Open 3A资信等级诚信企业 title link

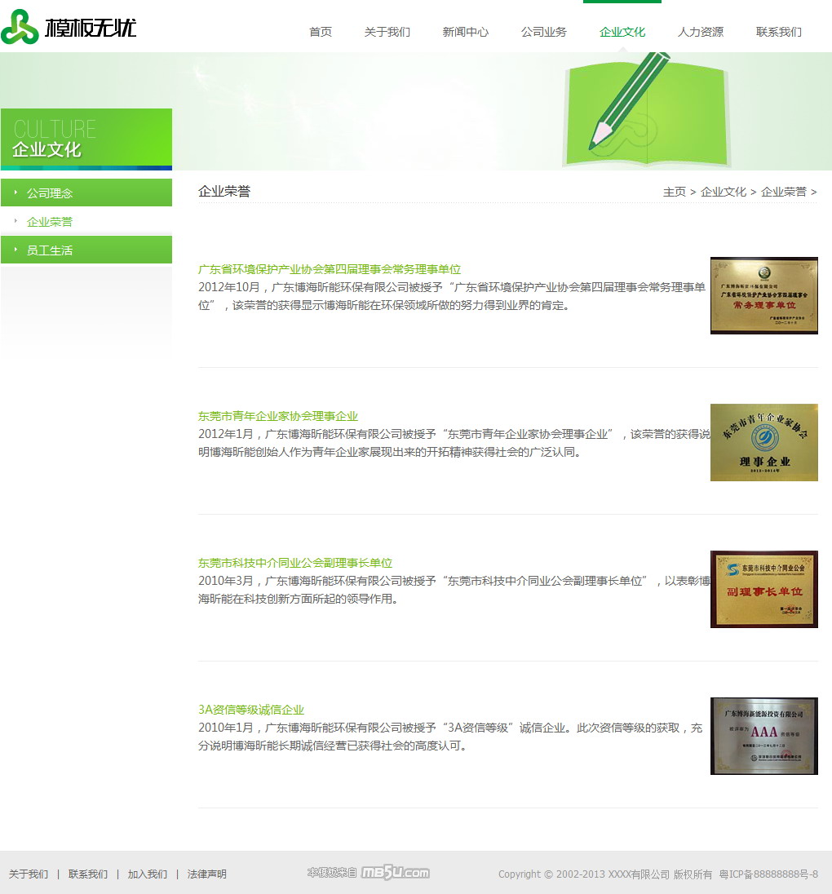pos(251,710)
